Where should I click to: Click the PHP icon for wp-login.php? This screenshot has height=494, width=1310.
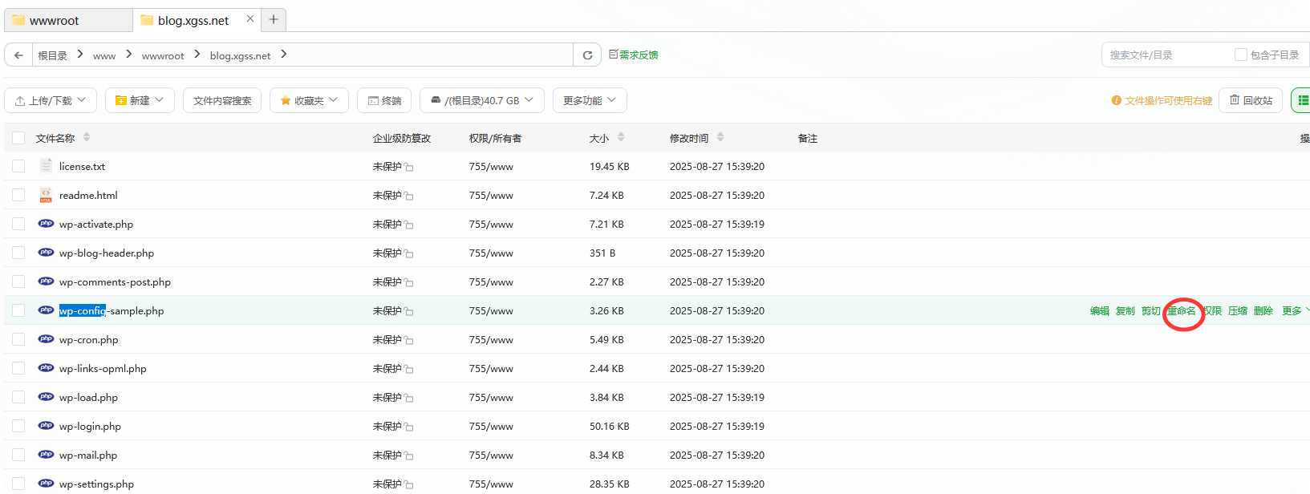[46, 426]
